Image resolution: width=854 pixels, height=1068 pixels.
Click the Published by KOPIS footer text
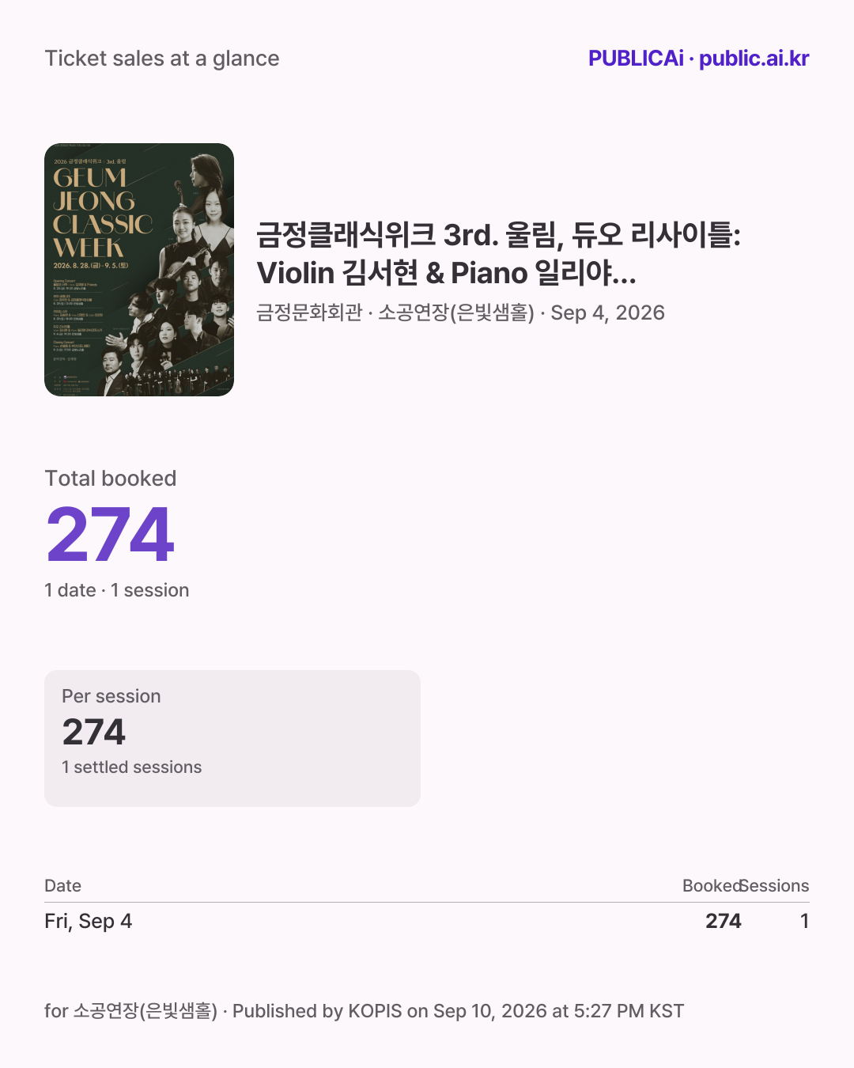(458, 1011)
